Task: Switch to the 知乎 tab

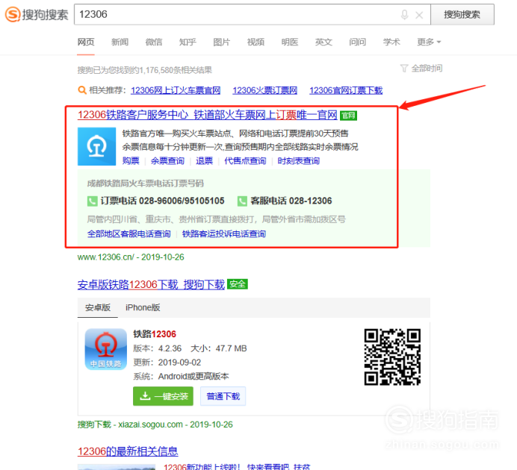Action: coord(188,42)
